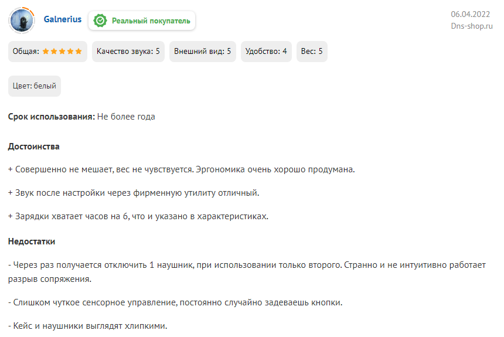This screenshot has width=504, height=337.
Task: Click the Качество звука: 5 chip
Action: (128, 52)
